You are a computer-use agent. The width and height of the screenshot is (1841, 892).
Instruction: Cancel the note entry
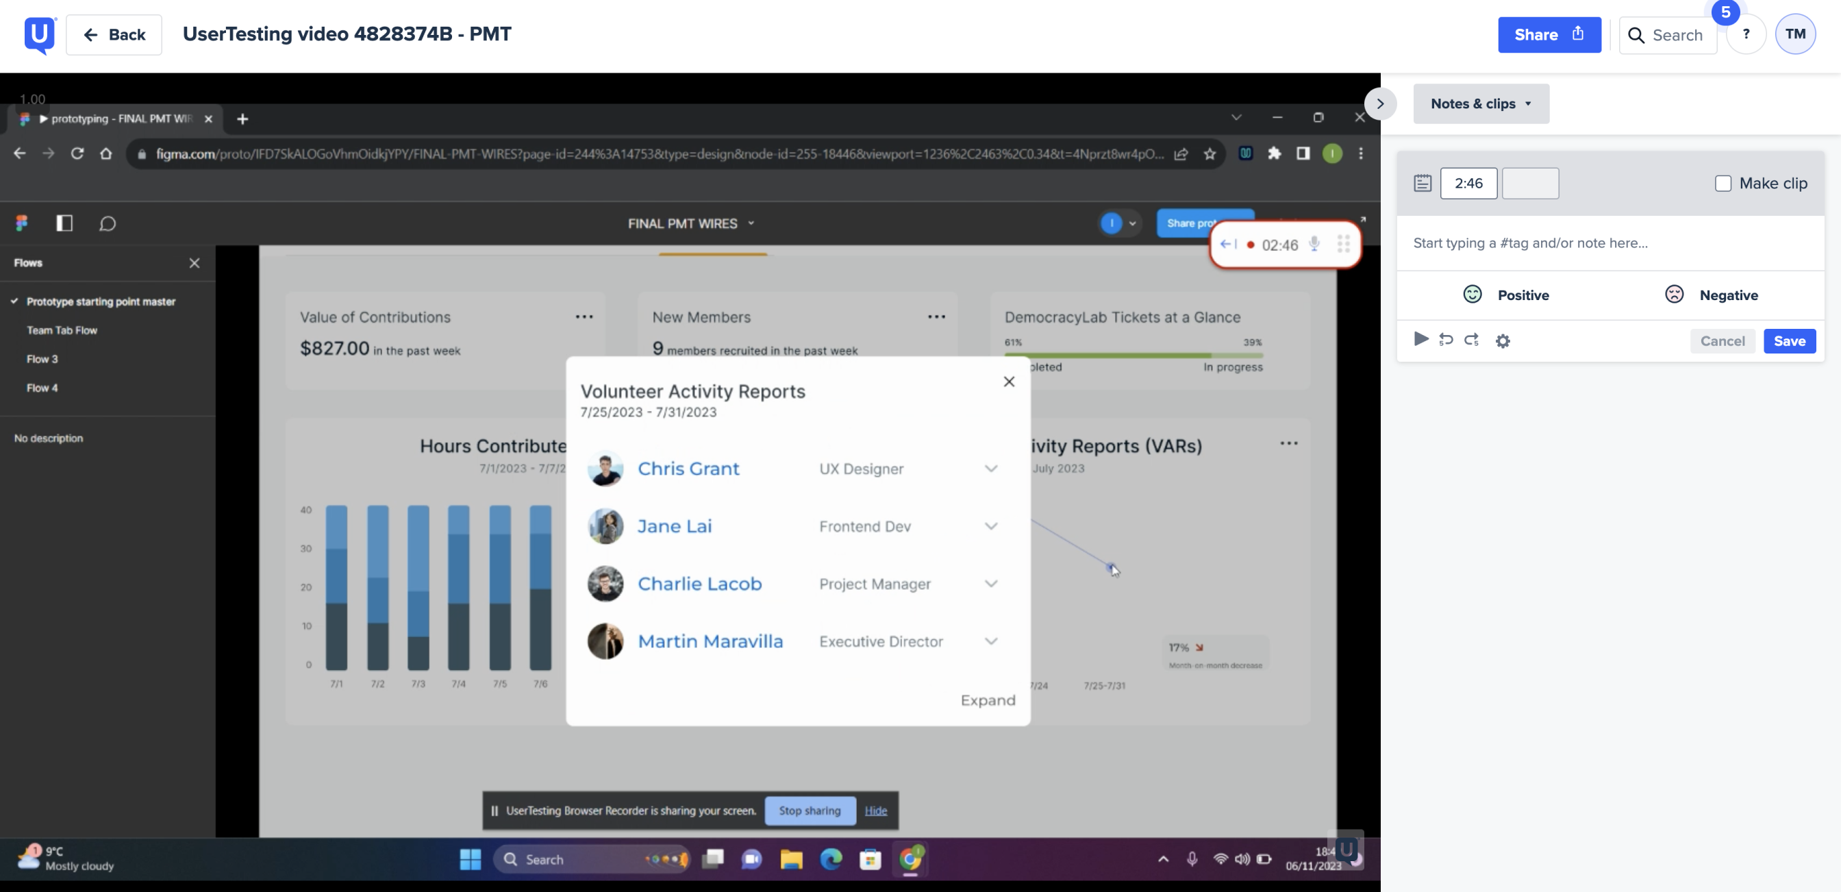pos(1723,341)
